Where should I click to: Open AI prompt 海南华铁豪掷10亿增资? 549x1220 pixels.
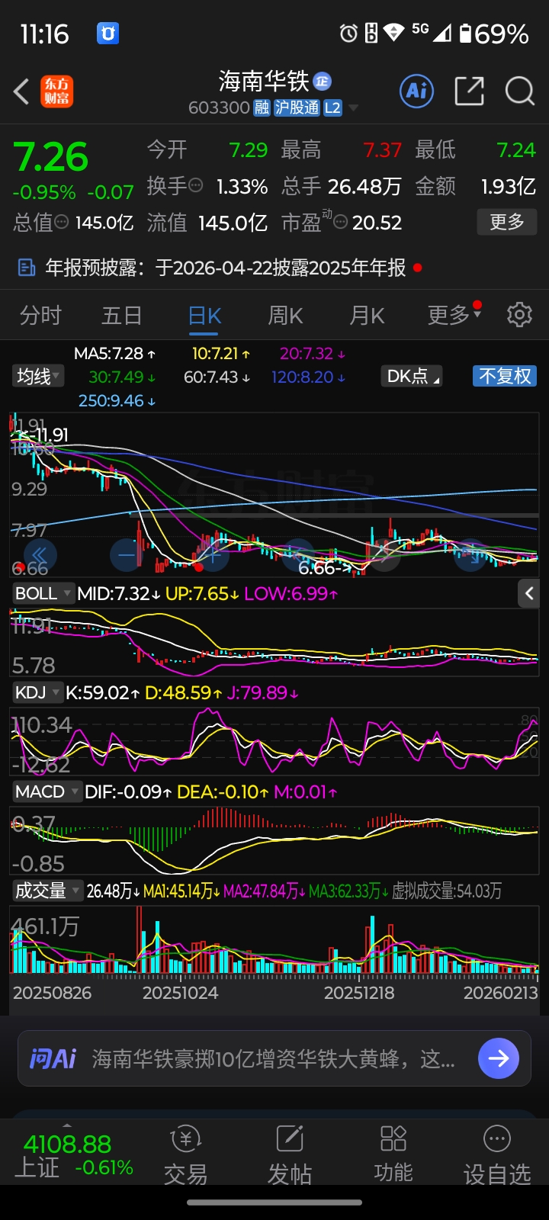pos(273,1058)
